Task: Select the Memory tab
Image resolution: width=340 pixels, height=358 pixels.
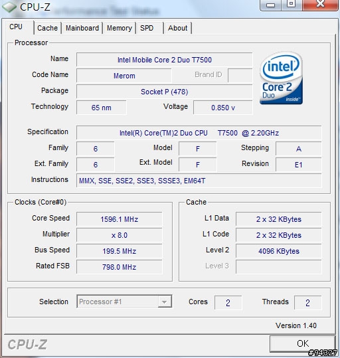Action: [120, 28]
